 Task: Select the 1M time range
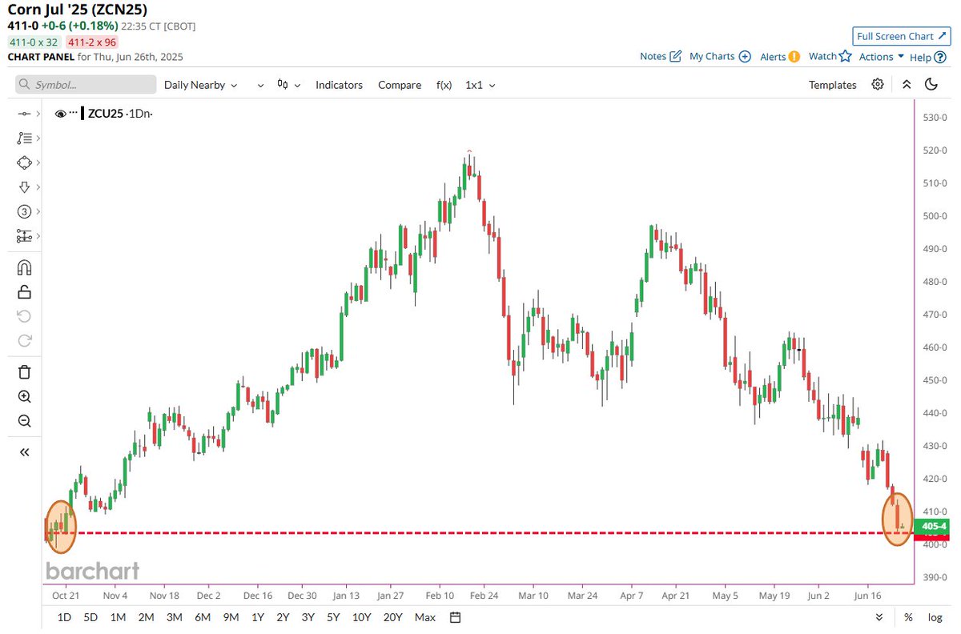118,617
